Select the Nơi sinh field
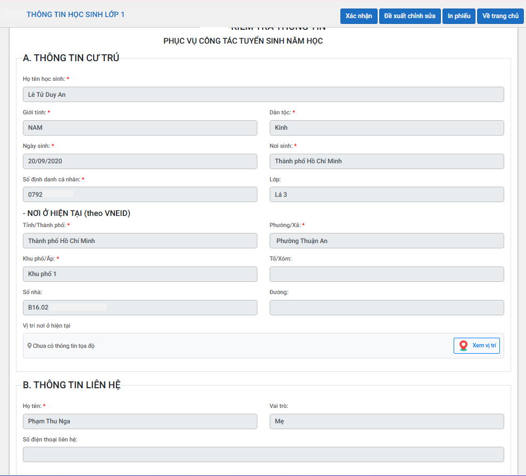 tap(387, 161)
